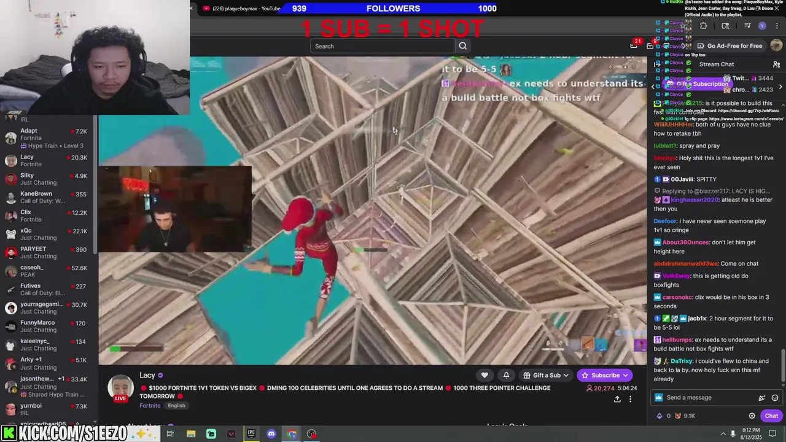This screenshot has height=442, width=786.
Task: Click the share upload icon
Action: [x=617, y=399]
